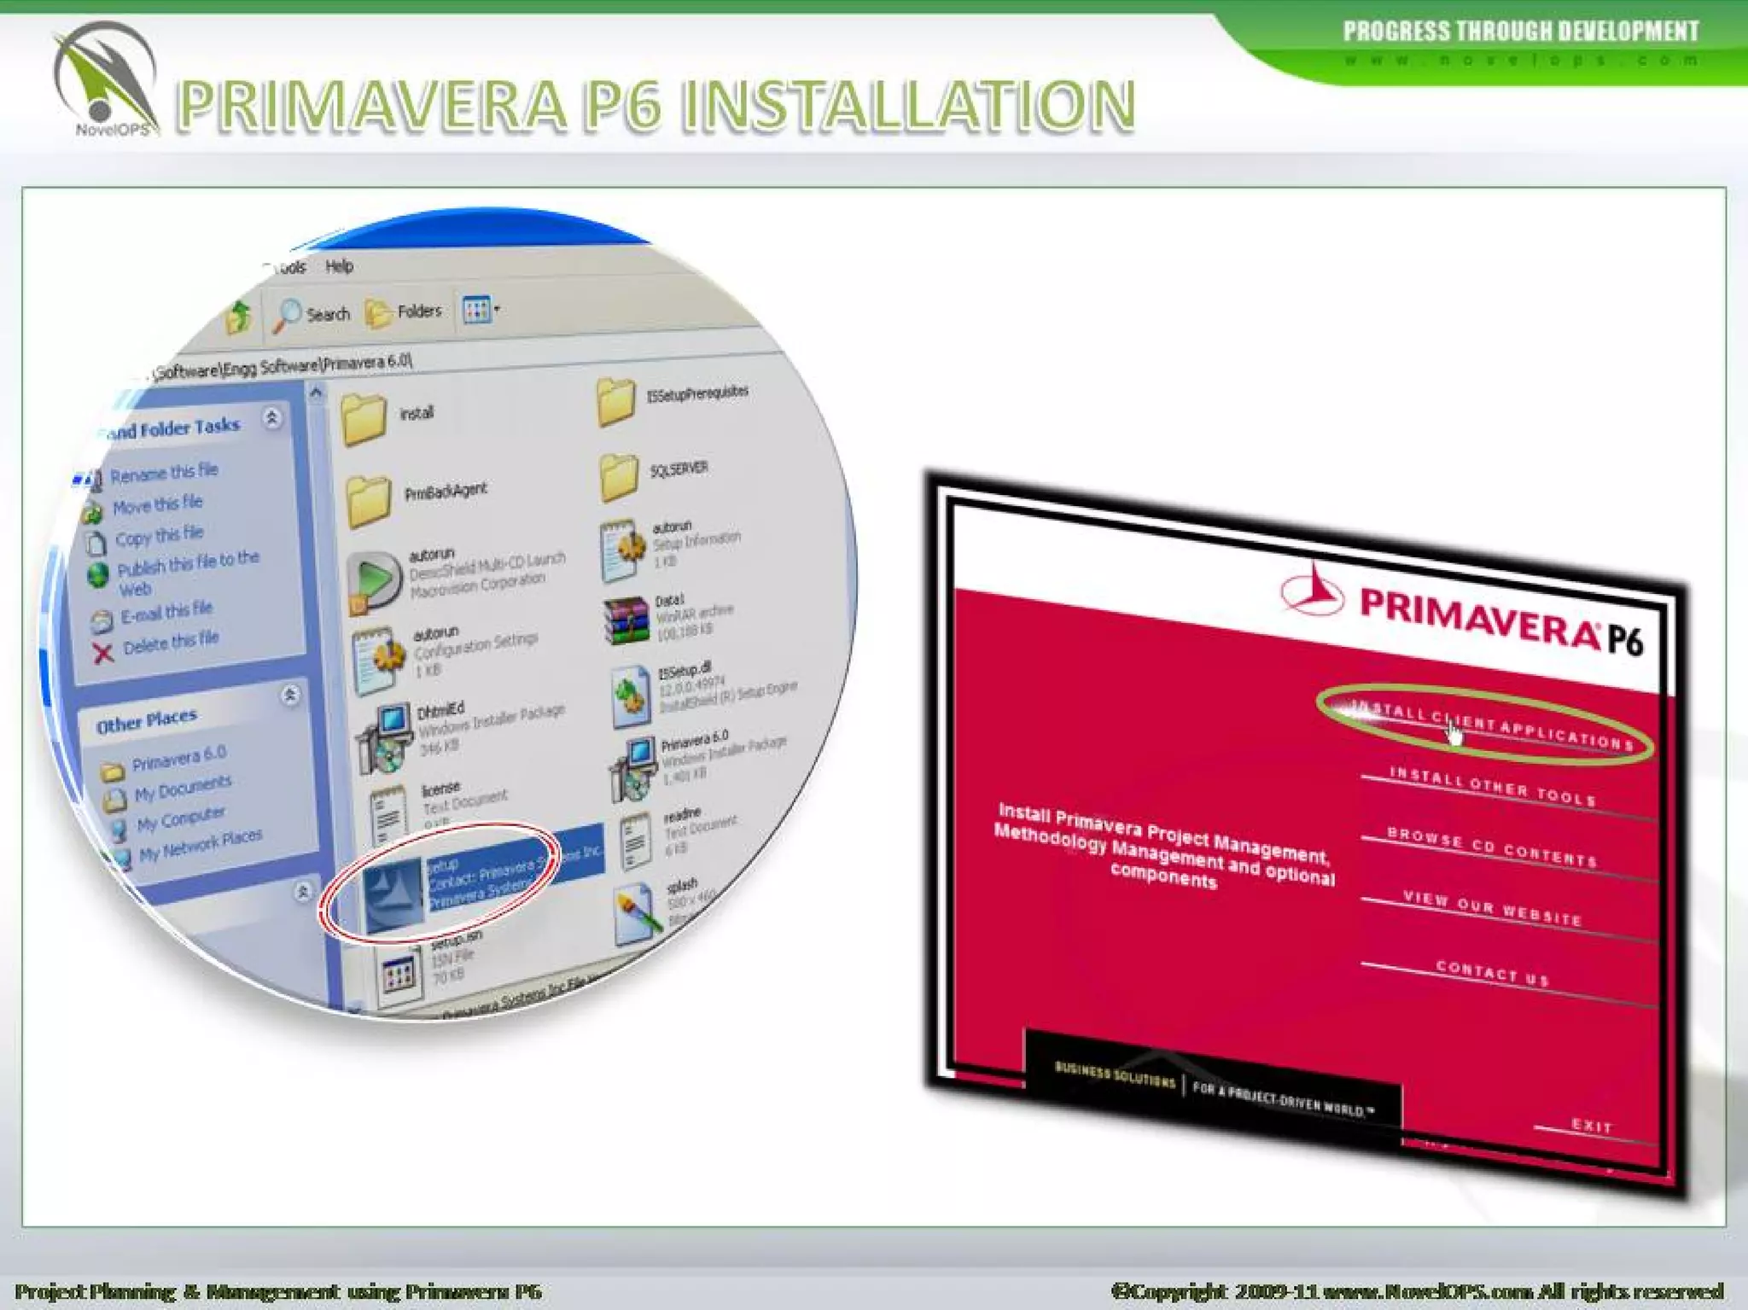
Task: Open the Help menu
Action: coord(339,266)
